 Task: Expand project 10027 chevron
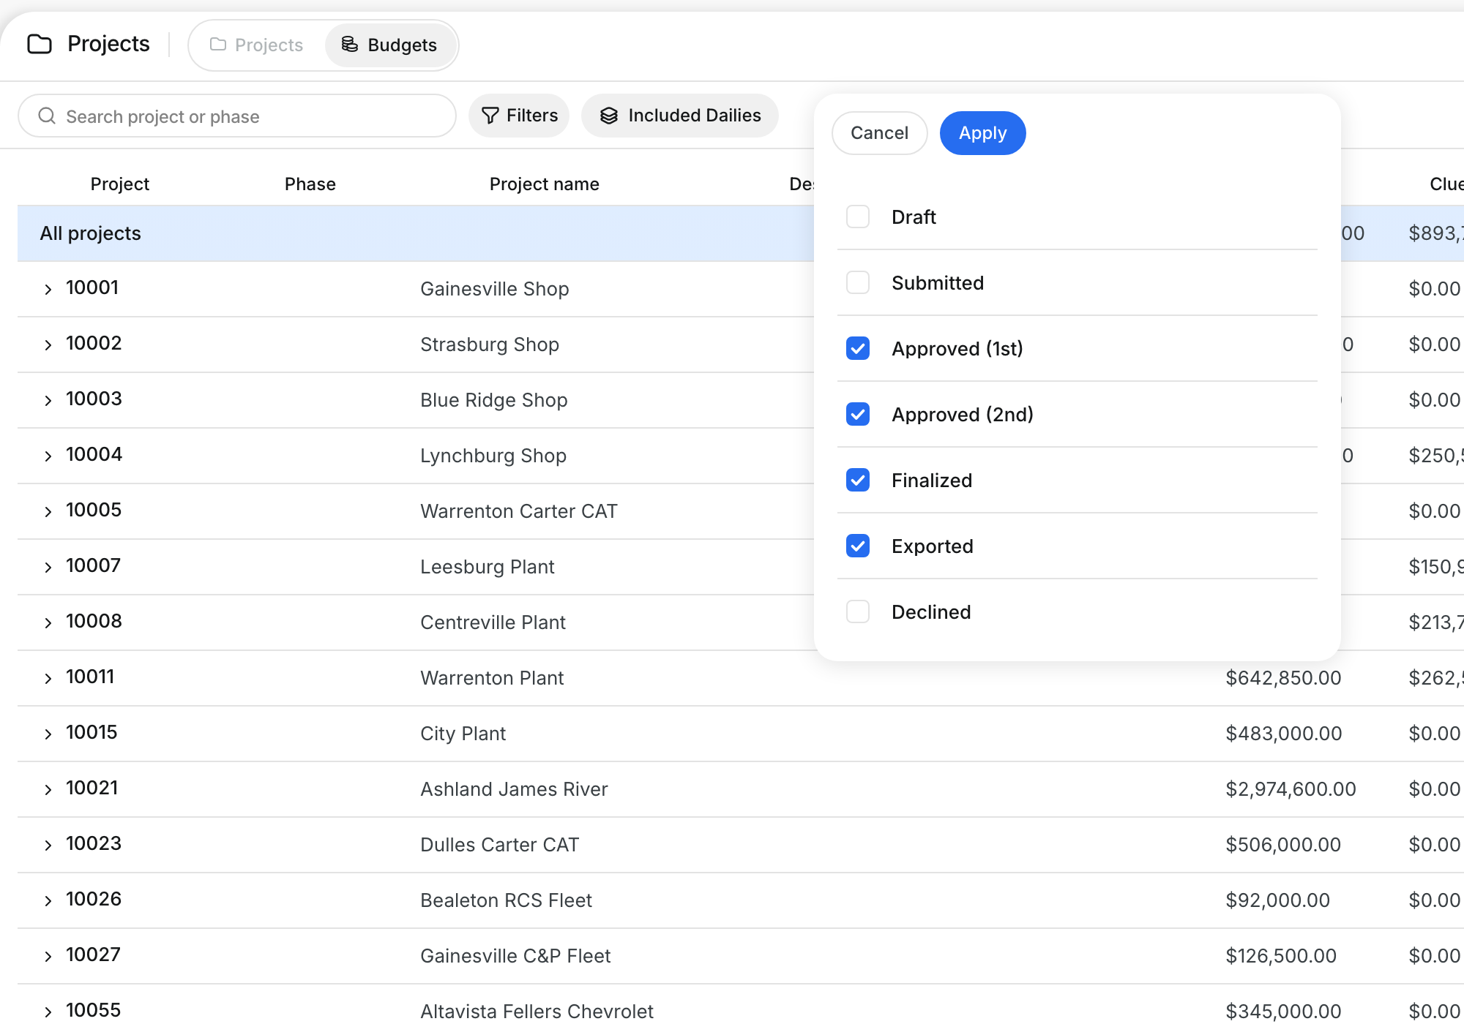[48, 957]
